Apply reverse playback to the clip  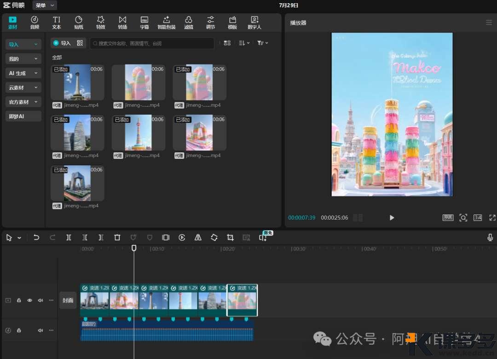coord(182,237)
